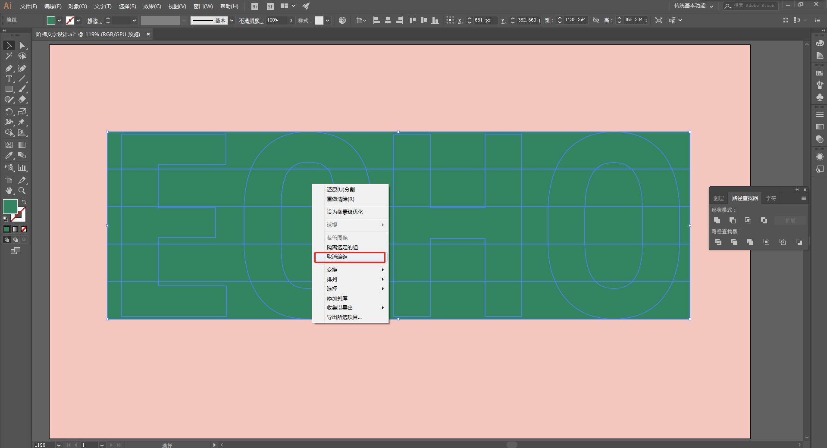This screenshot has height=448, width=827.
Task: Select the Pen tool
Action: 9,68
